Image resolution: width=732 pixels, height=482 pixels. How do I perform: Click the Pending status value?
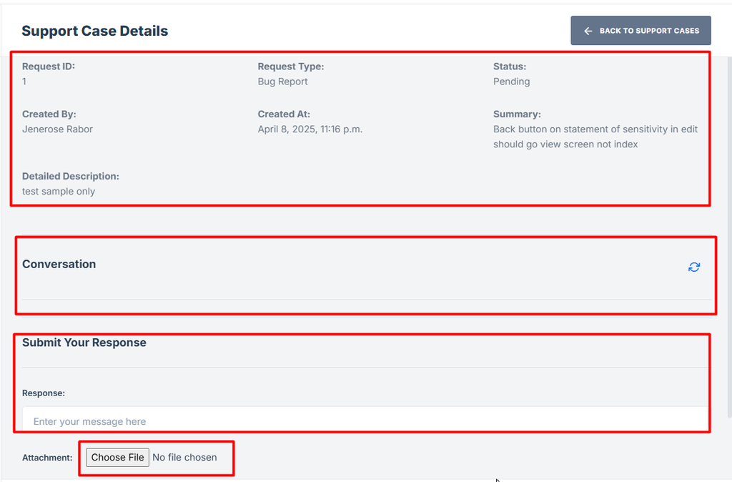[x=511, y=82]
